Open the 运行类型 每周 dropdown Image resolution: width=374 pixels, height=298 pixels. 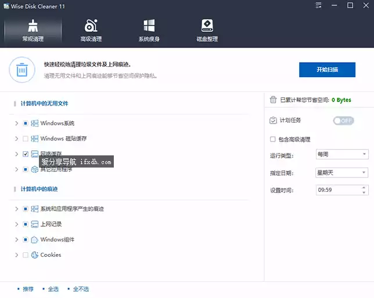tap(342, 154)
